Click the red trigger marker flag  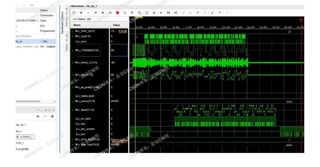point(301,20)
